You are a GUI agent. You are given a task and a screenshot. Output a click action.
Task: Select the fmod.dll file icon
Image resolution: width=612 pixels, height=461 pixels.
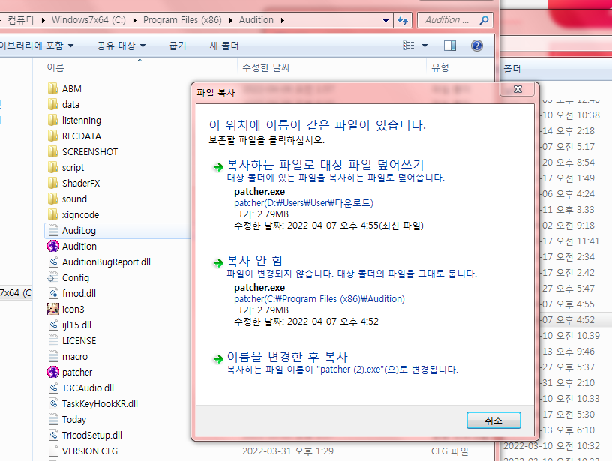point(53,293)
